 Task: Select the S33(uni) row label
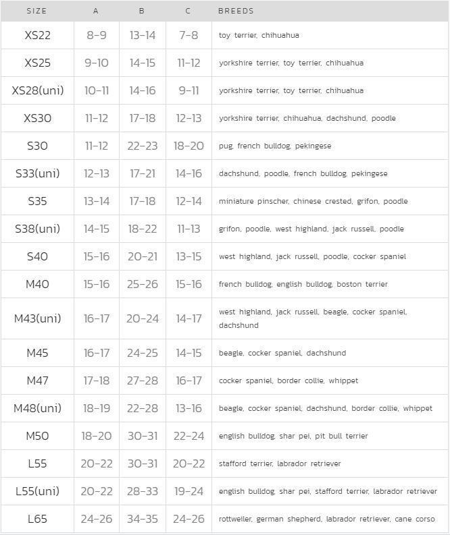tap(37, 173)
